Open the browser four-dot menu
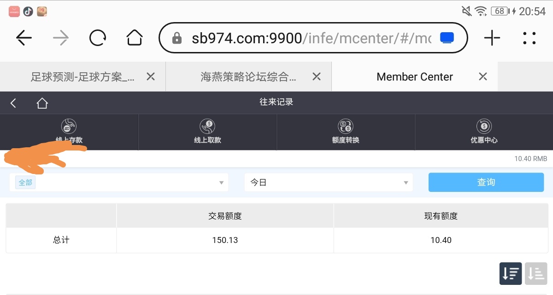The height and width of the screenshot is (295, 553). point(529,38)
